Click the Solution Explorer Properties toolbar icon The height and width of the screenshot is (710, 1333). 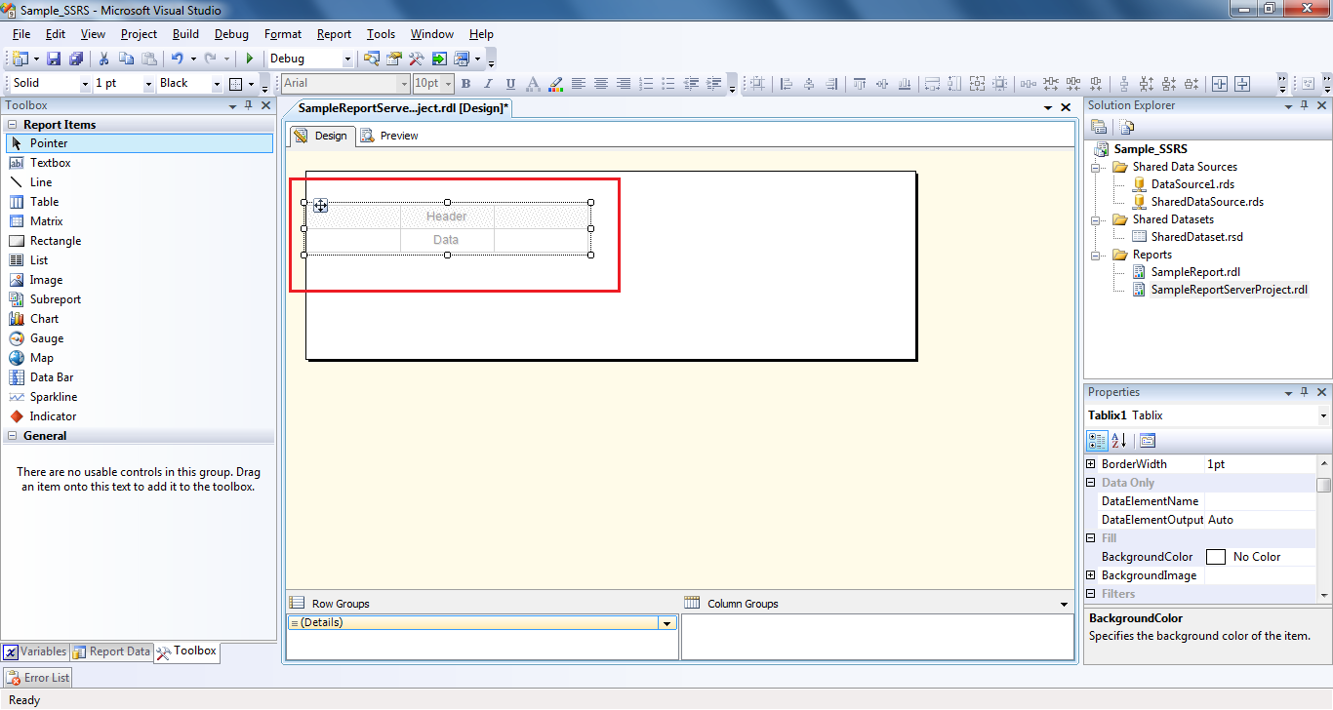[1099, 127]
